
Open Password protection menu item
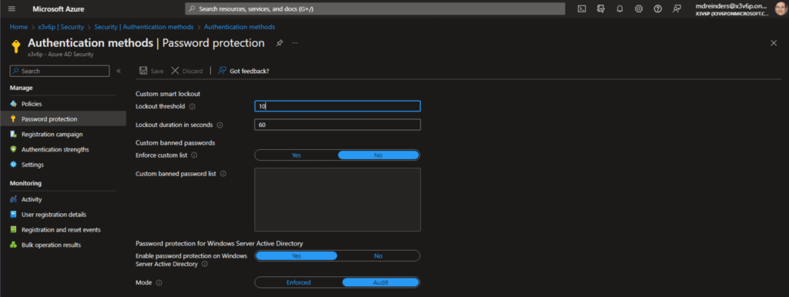63,119
